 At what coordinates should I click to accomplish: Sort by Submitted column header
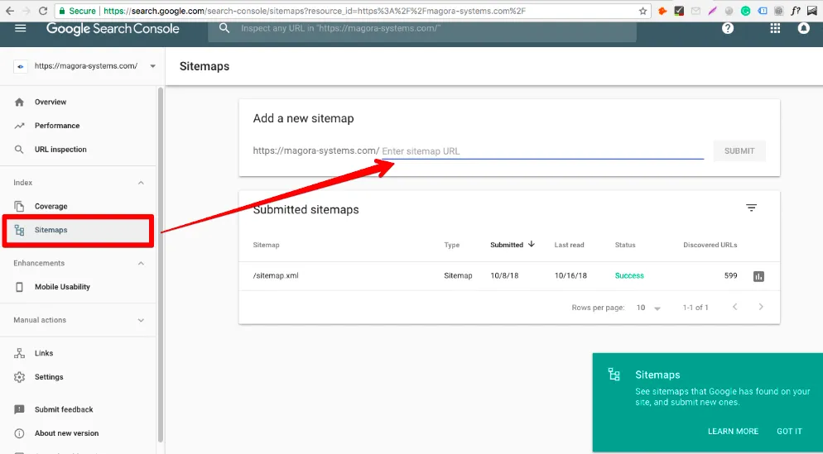click(513, 245)
